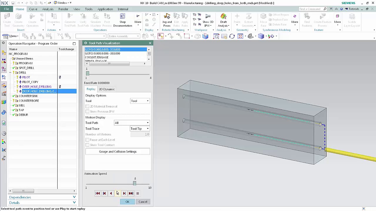The image size is (376, 211).
Task: Click the Fit view icon
Action: tap(240, 36)
